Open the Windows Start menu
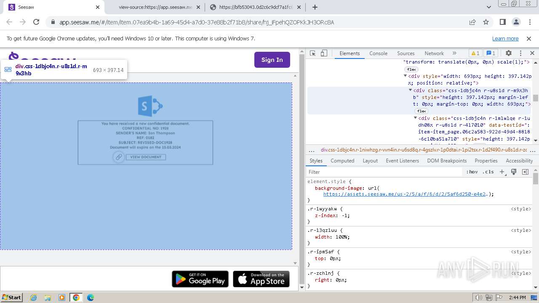The image size is (539, 303). (12, 297)
